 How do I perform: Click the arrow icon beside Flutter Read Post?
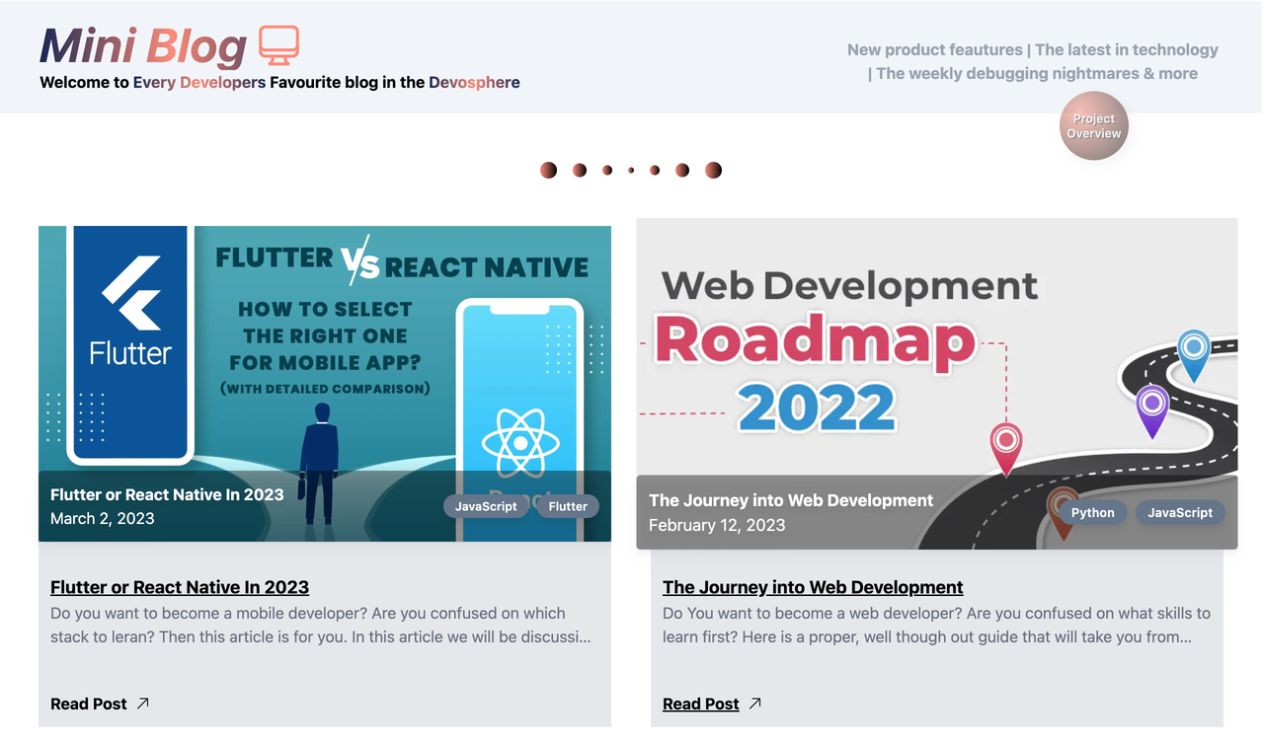point(143,704)
